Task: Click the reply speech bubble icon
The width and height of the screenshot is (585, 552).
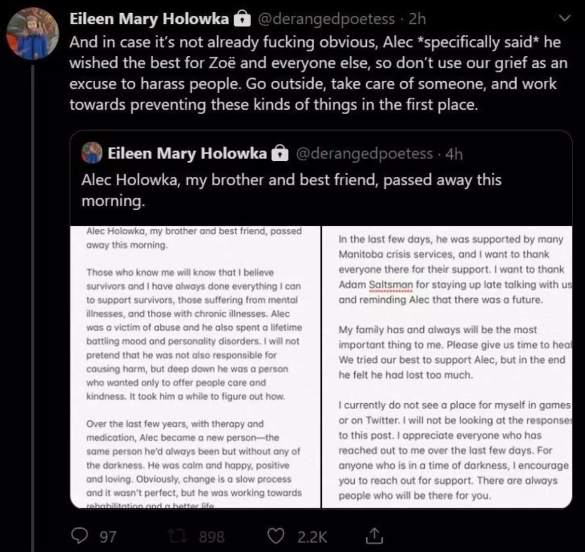Action: 80,536
